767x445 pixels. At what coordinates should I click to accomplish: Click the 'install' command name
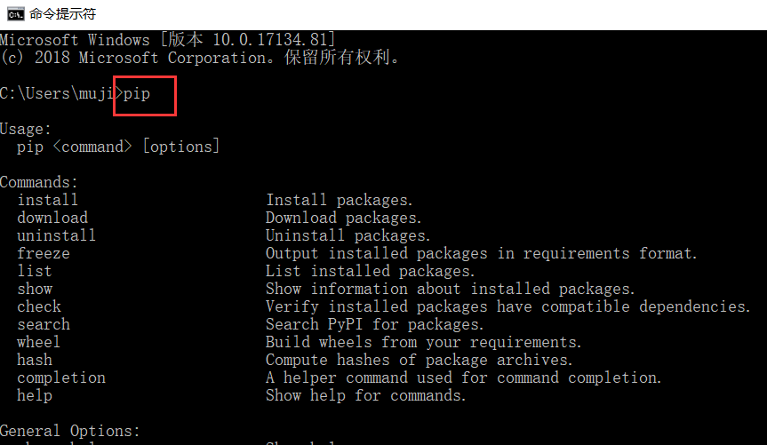pos(47,200)
